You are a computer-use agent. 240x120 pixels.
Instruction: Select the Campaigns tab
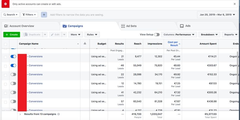(x=89, y=26)
